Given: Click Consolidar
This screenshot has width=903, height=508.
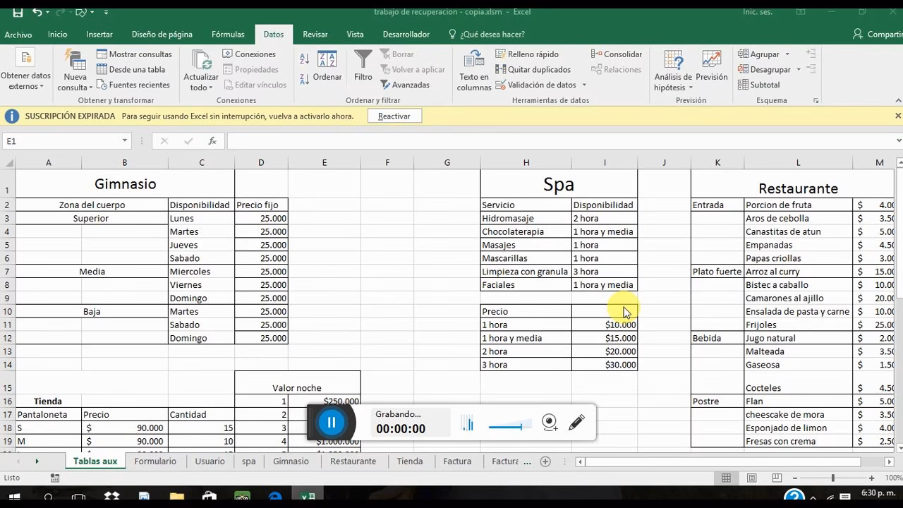Looking at the screenshot, I should 617,54.
